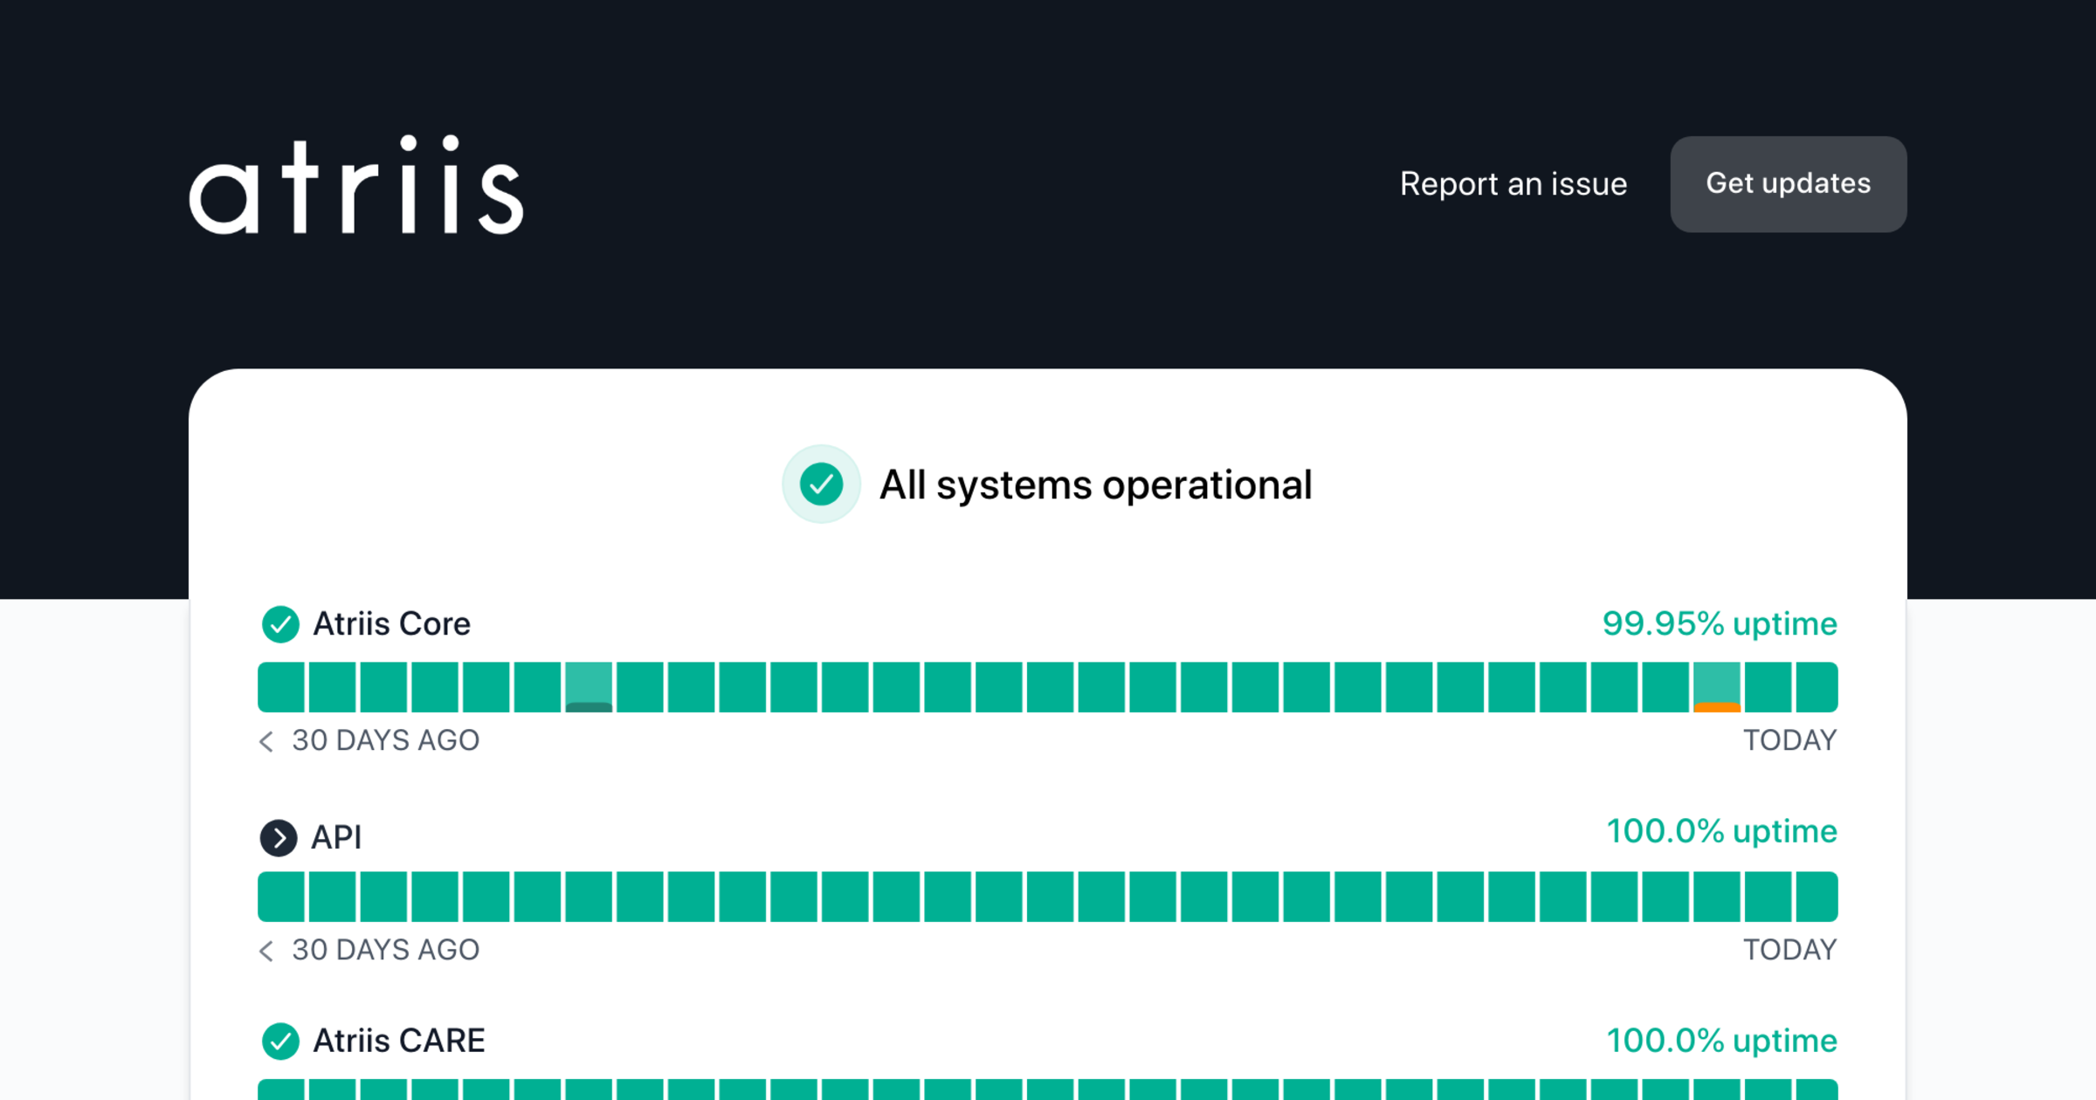The width and height of the screenshot is (2096, 1100).
Task: Select the API component name
Action: pos(336,838)
